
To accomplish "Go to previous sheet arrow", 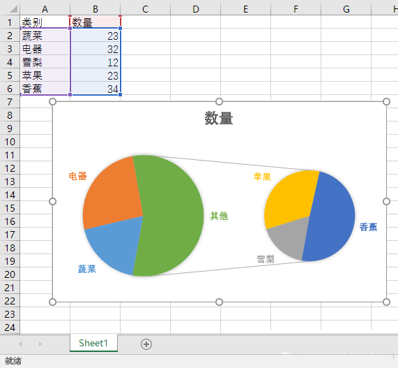I will pyautogui.click(x=20, y=344).
